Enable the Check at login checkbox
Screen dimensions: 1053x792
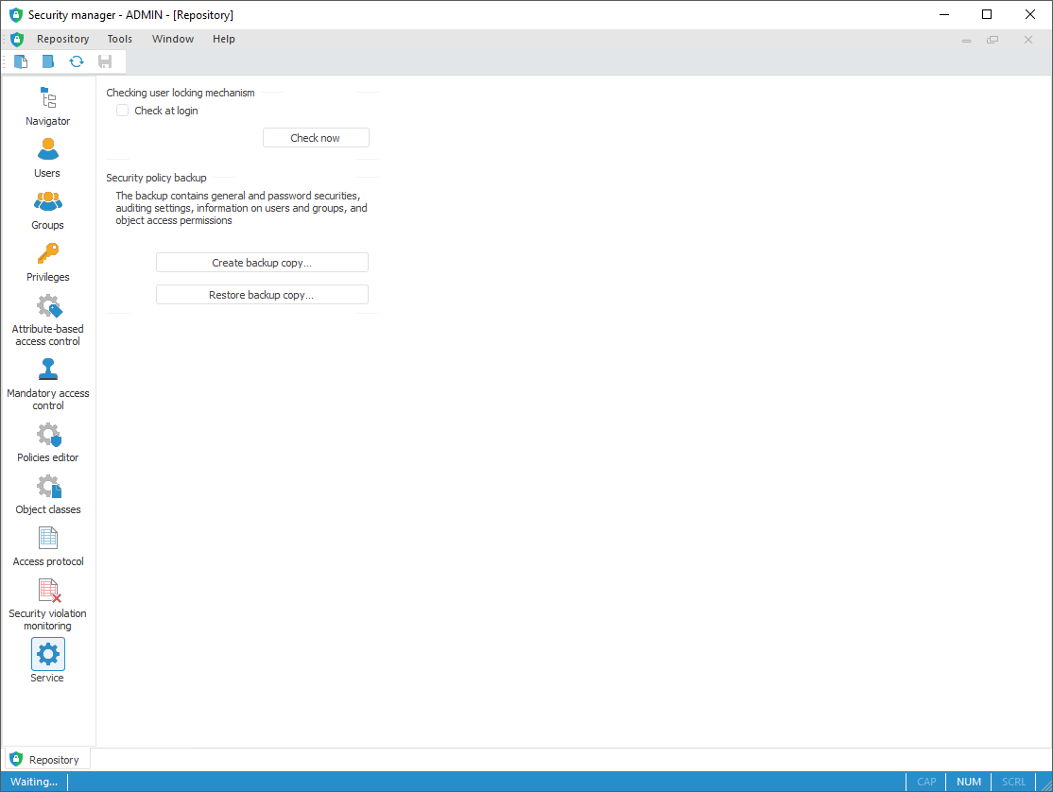122,111
